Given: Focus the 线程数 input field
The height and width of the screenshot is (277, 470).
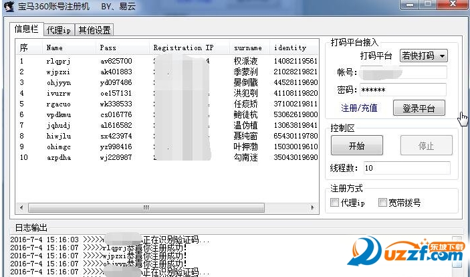Looking at the screenshot, I should pyautogui.click(x=406, y=168).
